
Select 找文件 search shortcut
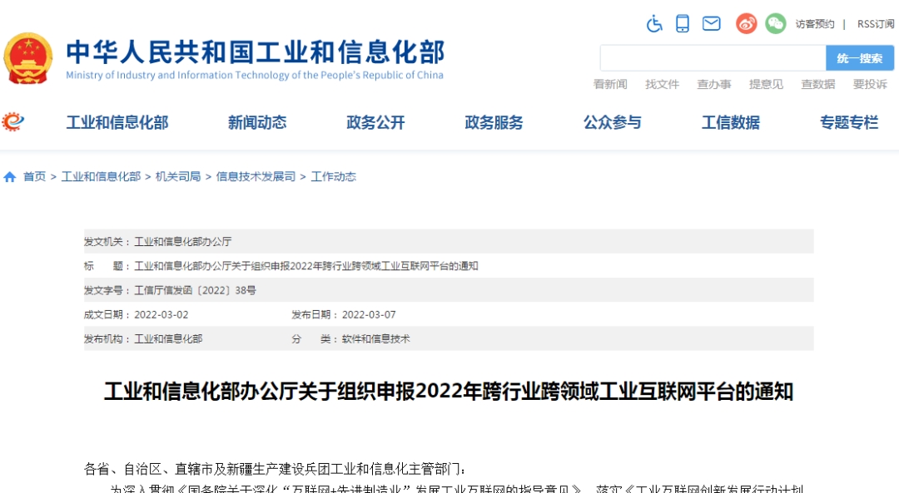click(x=663, y=85)
